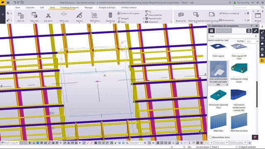Choose the Work area tool

(x=64, y=17)
